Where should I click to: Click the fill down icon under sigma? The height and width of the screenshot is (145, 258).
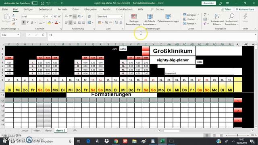(x=205, y=19)
